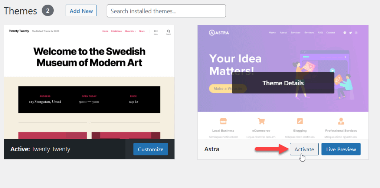380x188 pixels.
Task: Click Facebook icon in Astra preview
Action: [x=345, y=33]
